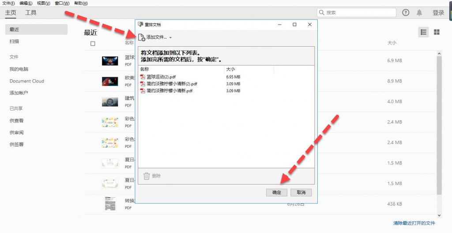Click the 重排文档 dialog title icon

tap(140, 25)
